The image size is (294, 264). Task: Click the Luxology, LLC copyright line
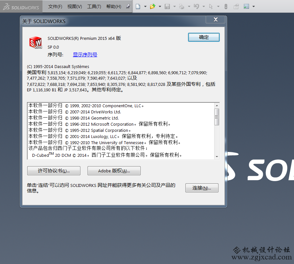(103, 136)
